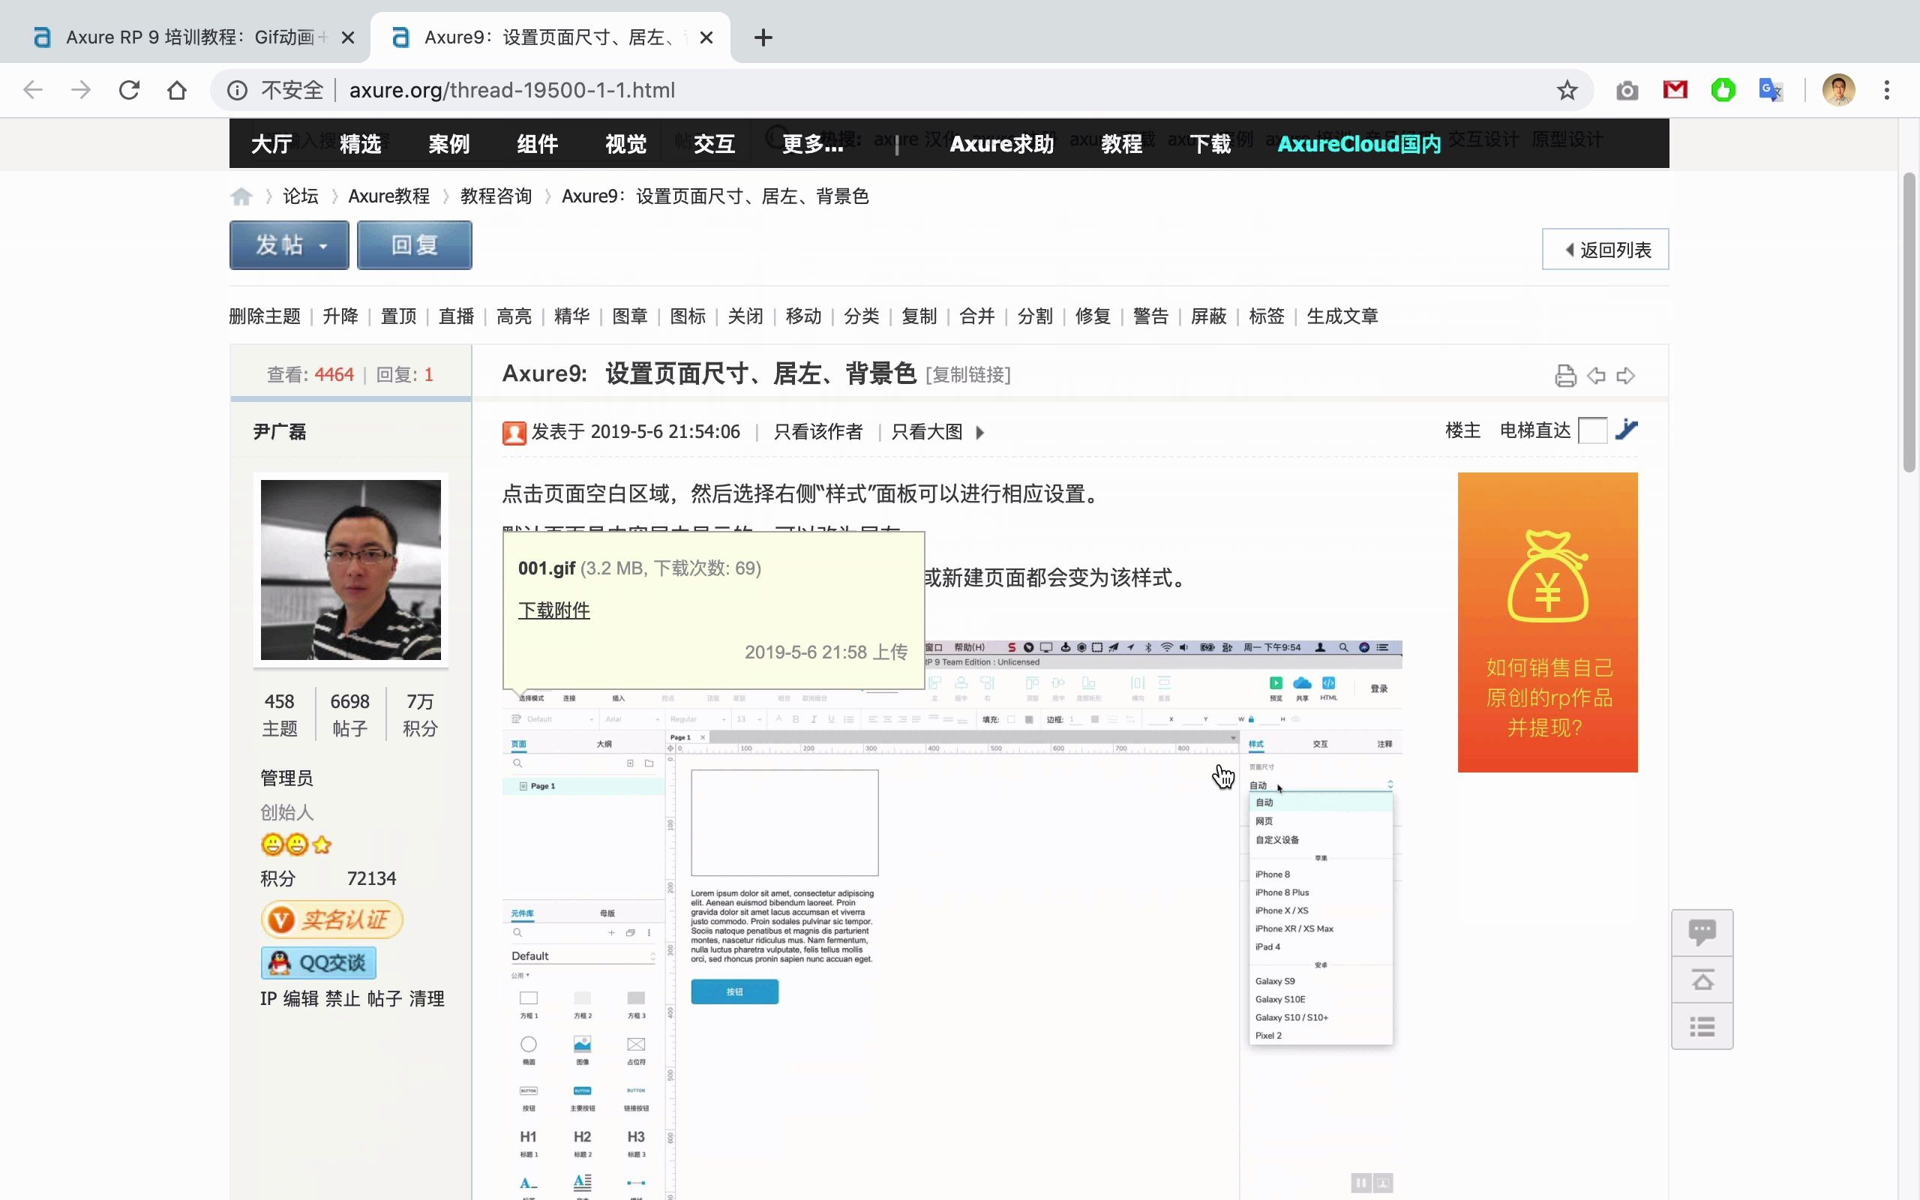The width and height of the screenshot is (1920, 1200).
Task: Reload the page
Action: coord(129,90)
